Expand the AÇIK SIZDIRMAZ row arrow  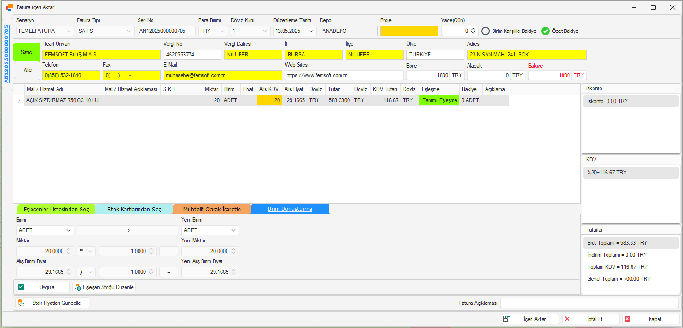tap(19, 100)
